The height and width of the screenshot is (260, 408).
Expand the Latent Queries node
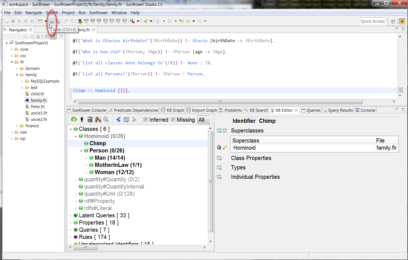(x=71, y=216)
